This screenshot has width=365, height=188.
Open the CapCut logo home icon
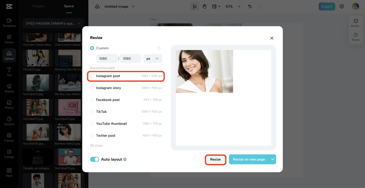9,6
